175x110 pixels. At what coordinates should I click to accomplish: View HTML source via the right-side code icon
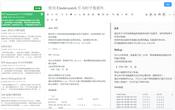pyautogui.click(x=170, y=14)
